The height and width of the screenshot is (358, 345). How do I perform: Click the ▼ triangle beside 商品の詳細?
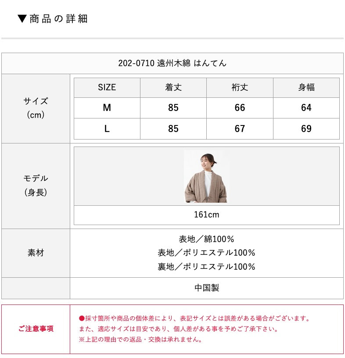click(x=22, y=18)
